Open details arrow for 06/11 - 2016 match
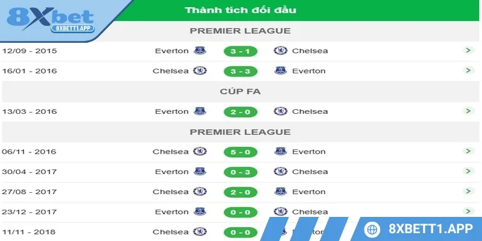Screen dimensions: 482x241 468,151
